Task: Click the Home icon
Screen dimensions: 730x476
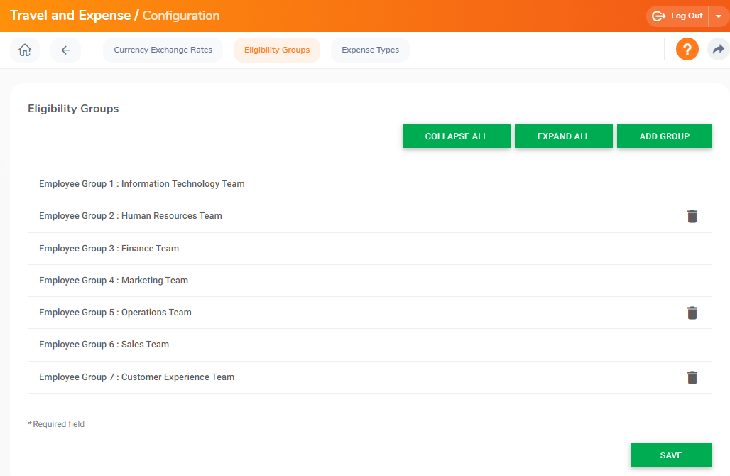Action: point(25,50)
